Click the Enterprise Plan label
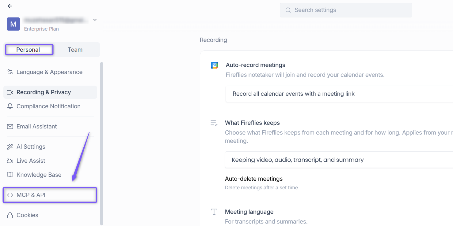 tap(41, 29)
